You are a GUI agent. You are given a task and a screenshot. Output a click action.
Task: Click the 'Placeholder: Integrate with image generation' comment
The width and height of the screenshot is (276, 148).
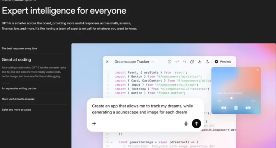pos(168,146)
